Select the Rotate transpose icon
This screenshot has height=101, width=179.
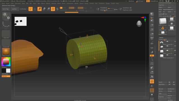tap(48, 9)
